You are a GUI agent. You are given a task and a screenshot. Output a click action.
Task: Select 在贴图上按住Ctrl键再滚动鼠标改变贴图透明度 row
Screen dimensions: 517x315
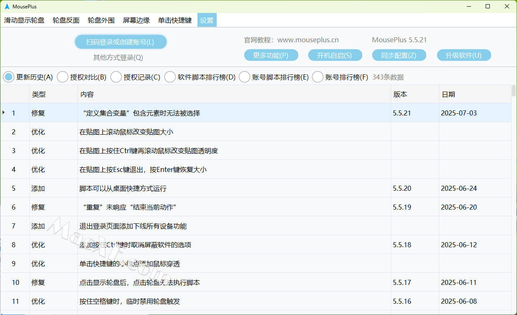click(x=256, y=151)
